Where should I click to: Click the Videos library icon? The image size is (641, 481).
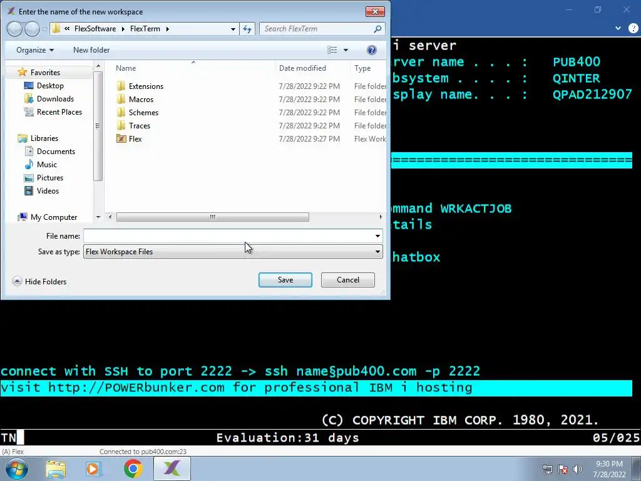point(29,190)
